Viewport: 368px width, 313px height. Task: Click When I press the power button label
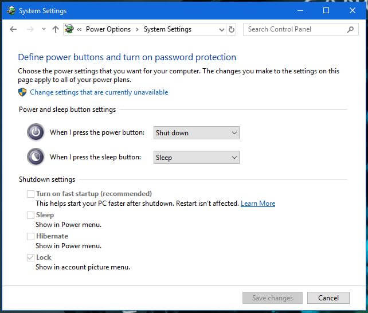97,132
